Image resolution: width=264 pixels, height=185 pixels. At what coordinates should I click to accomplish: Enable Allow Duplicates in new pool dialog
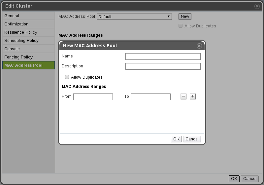pyautogui.click(x=67, y=77)
